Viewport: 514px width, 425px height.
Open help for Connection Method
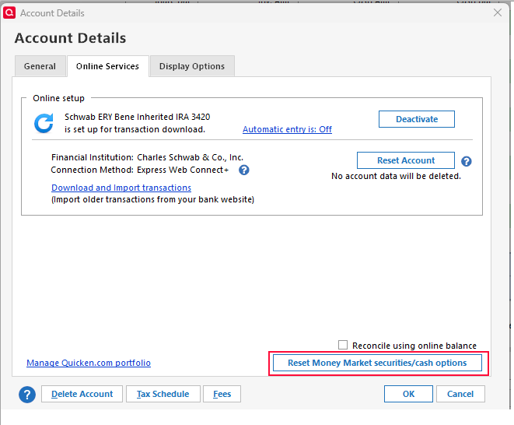click(243, 170)
